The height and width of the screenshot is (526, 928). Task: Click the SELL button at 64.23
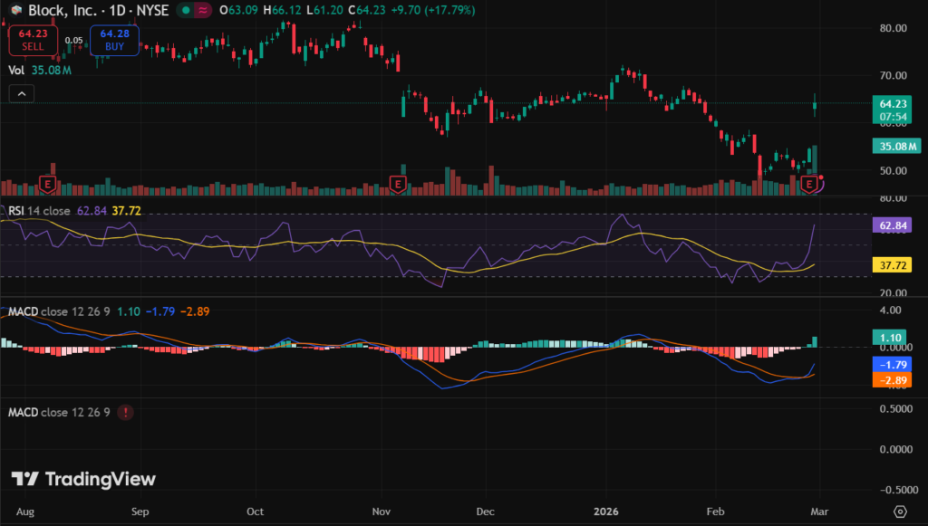coord(33,41)
